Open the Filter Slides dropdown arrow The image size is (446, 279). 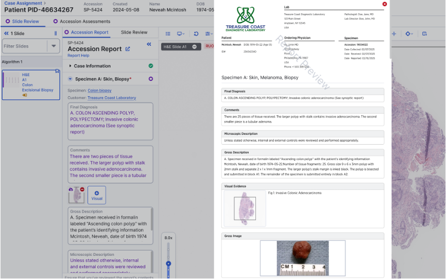click(x=54, y=46)
